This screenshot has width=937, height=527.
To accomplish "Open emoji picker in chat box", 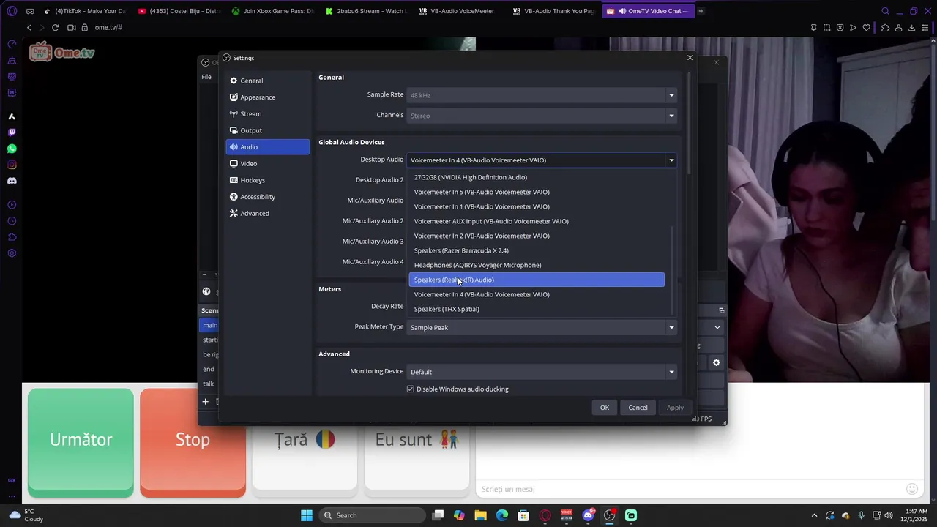I will [x=911, y=489].
